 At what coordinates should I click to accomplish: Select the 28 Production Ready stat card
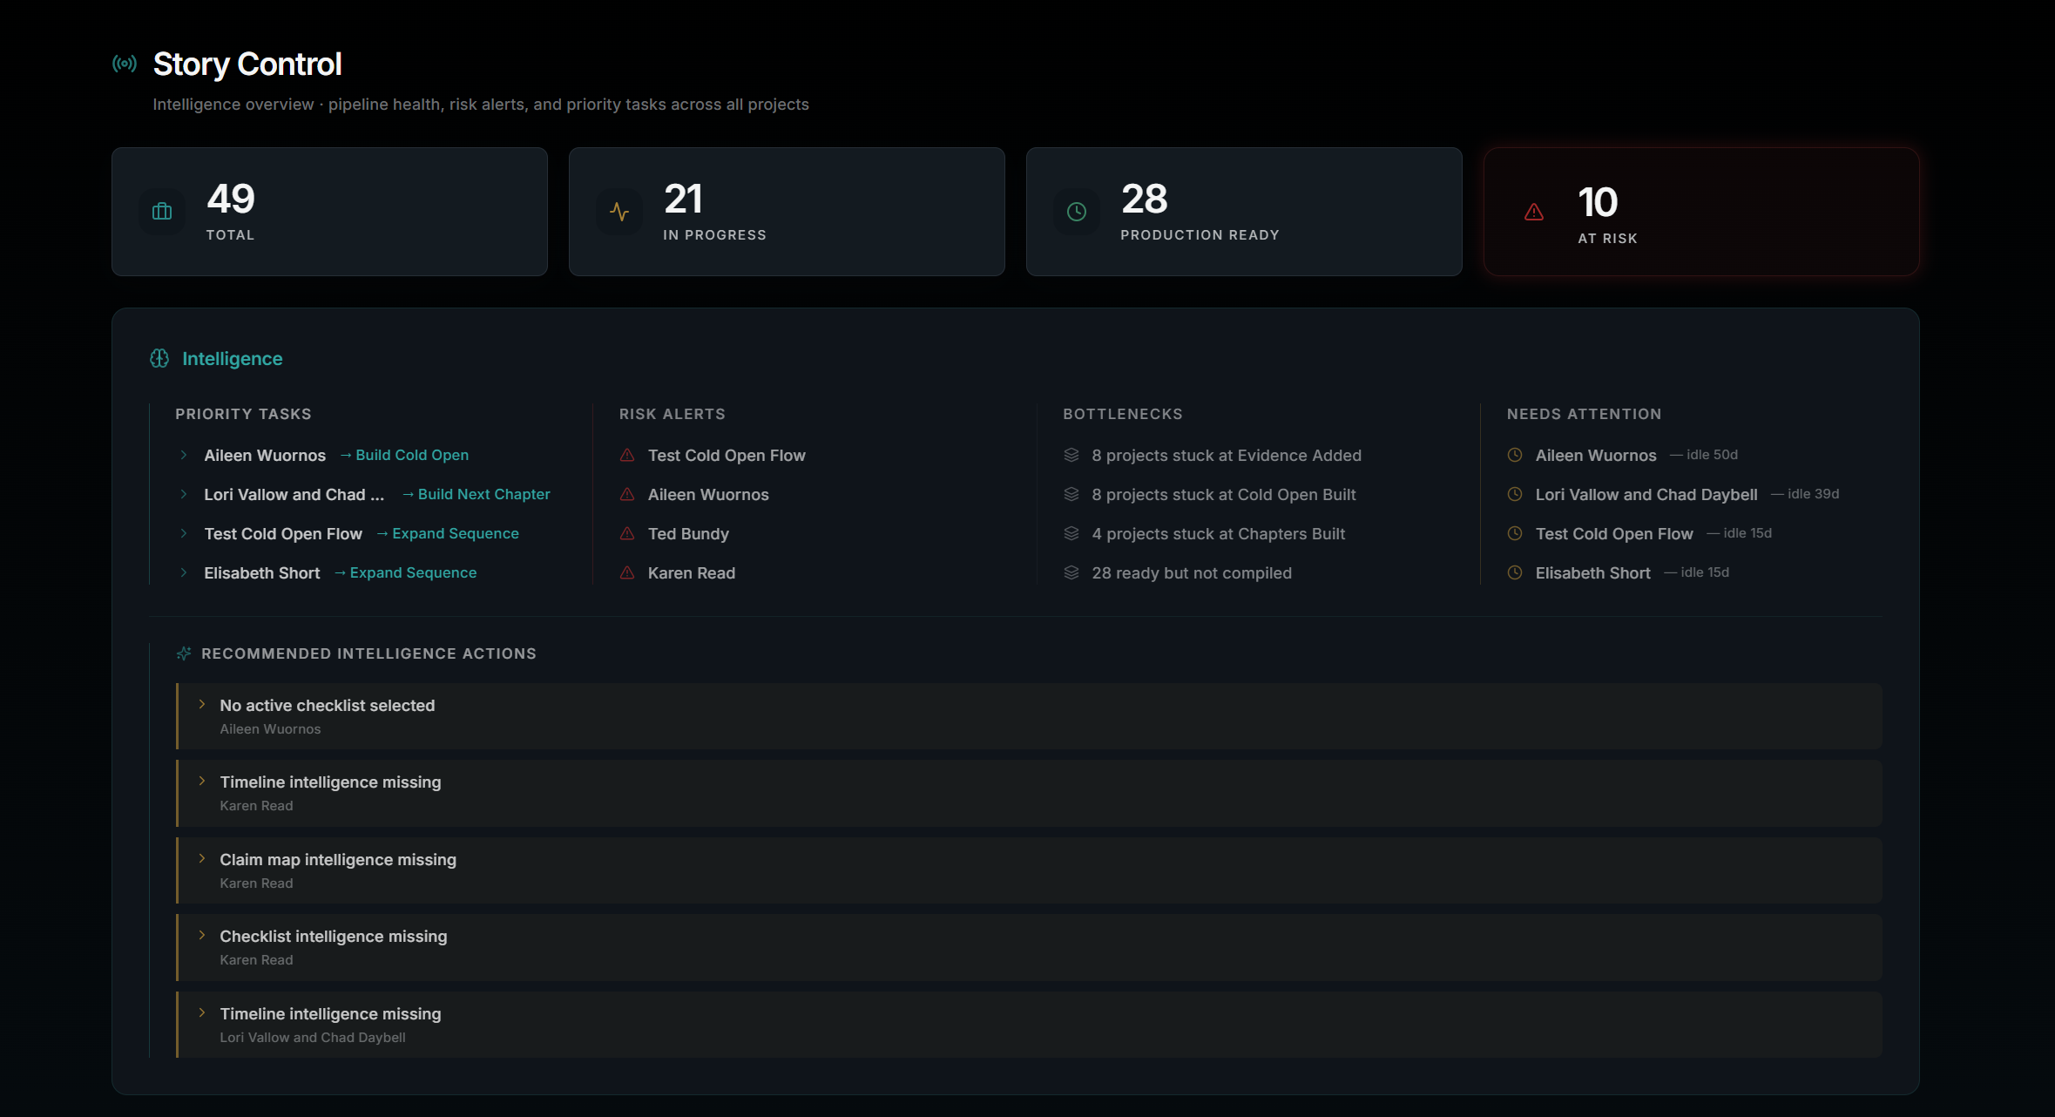(1243, 212)
